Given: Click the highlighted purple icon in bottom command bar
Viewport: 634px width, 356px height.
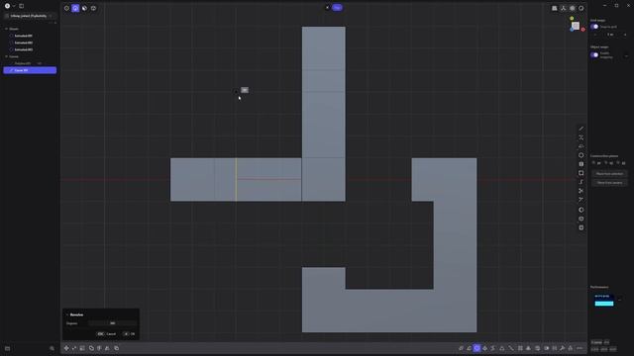Looking at the screenshot, I should point(476,348).
